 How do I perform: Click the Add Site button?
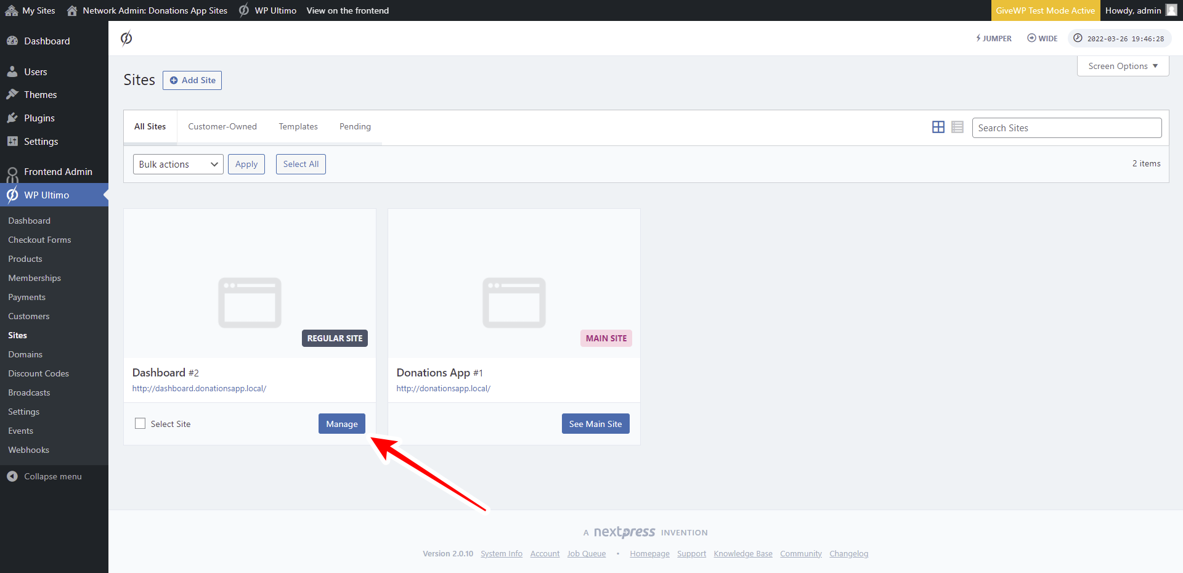pyautogui.click(x=192, y=80)
